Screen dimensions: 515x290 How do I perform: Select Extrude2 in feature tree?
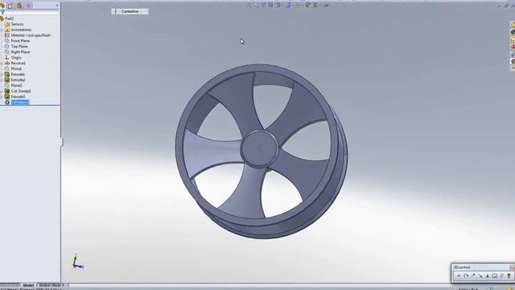[18, 80]
